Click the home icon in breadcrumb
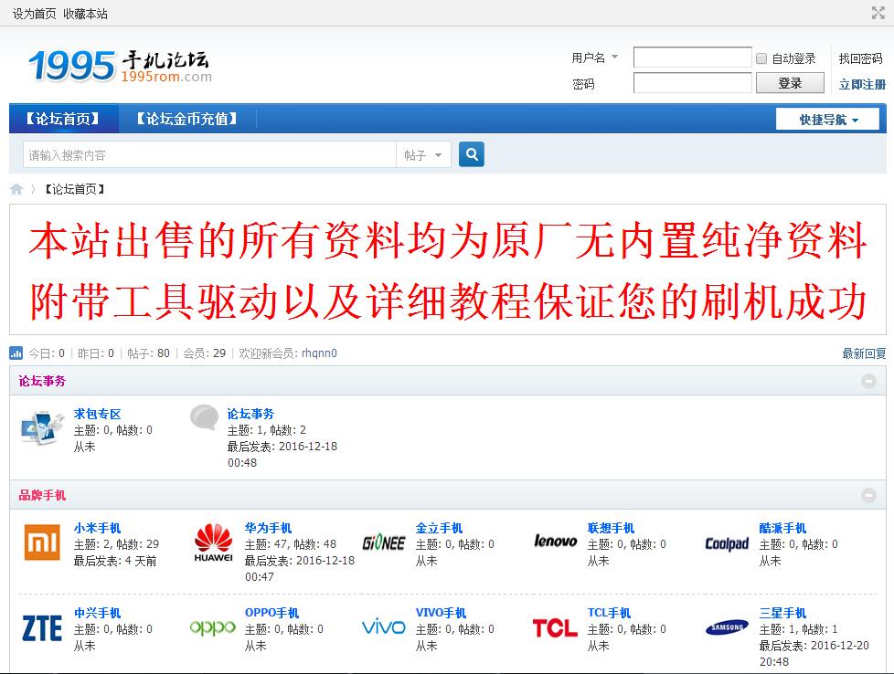This screenshot has height=674, width=894. 16,189
